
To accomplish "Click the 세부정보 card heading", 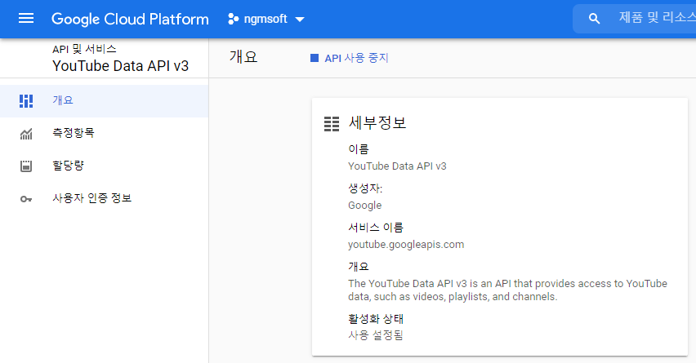I will [377, 123].
